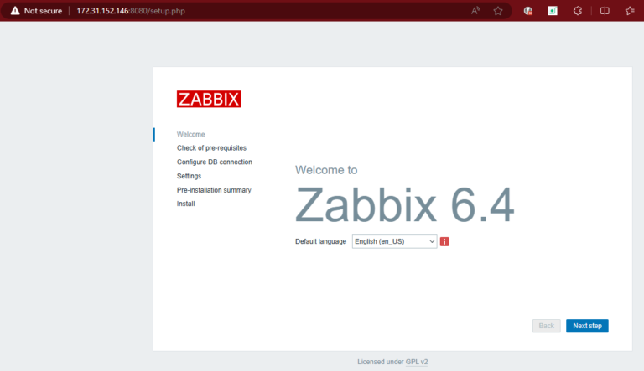
Task: Select Configure DB connection step
Action: (x=214, y=162)
